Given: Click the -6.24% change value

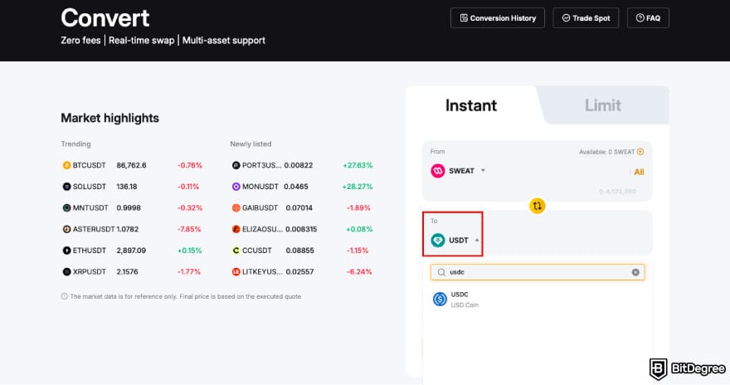Looking at the screenshot, I should click(x=359, y=272).
